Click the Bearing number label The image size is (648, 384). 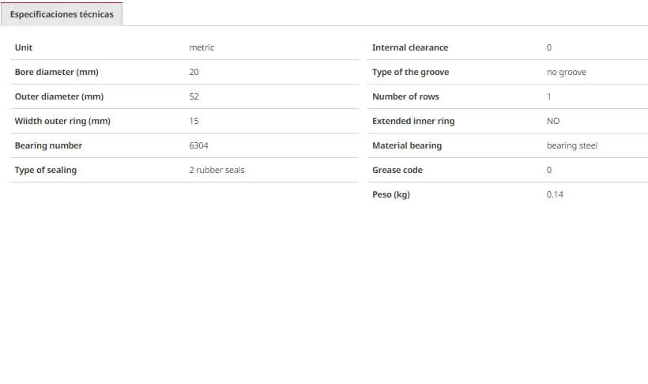pyautogui.click(x=48, y=145)
